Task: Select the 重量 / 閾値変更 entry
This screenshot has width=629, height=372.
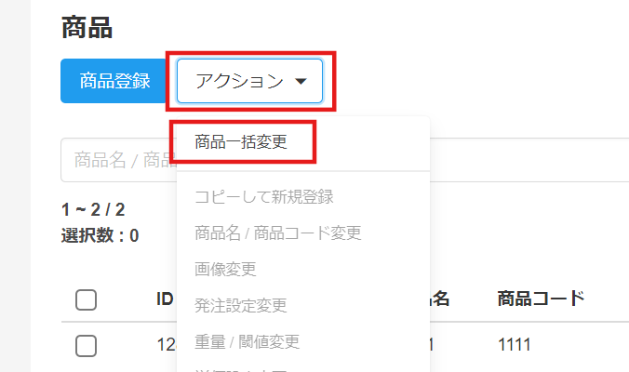Action: coord(247,341)
